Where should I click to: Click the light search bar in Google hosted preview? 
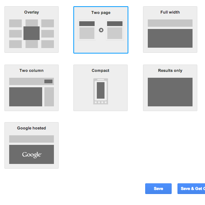(32, 139)
